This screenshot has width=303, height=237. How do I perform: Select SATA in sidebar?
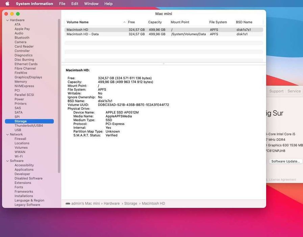click(18, 112)
